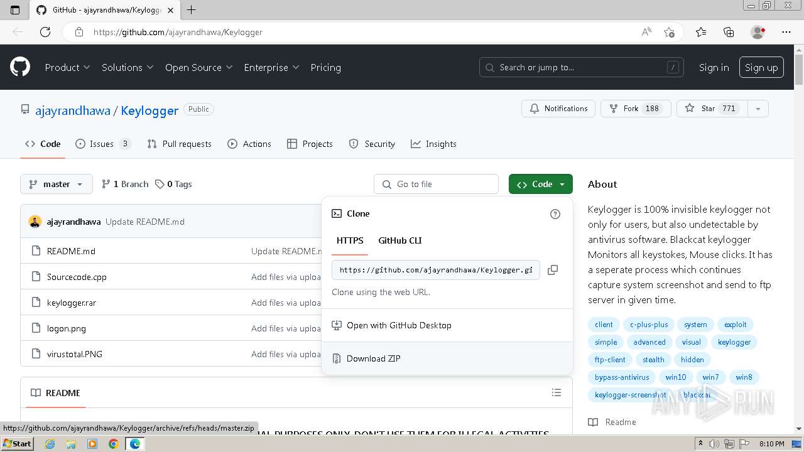View site information lock icon
Image resolution: width=804 pixels, height=452 pixels.
point(79,32)
